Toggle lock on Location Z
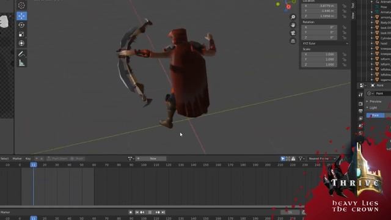Image resolution: width=391 pixels, height=220 pixels. (x=345, y=16)
